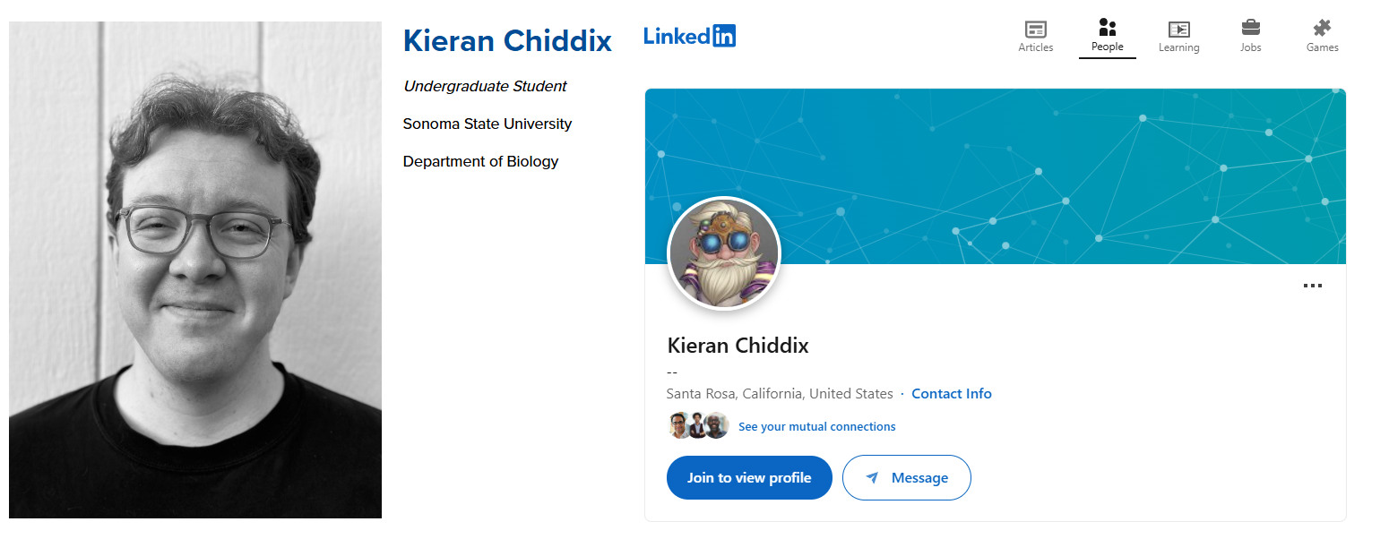Image resolution: width=1389 pixels, height=556 pixels.
Task: Click the Santa Rosa, California location text
Action: click(780, 394)
